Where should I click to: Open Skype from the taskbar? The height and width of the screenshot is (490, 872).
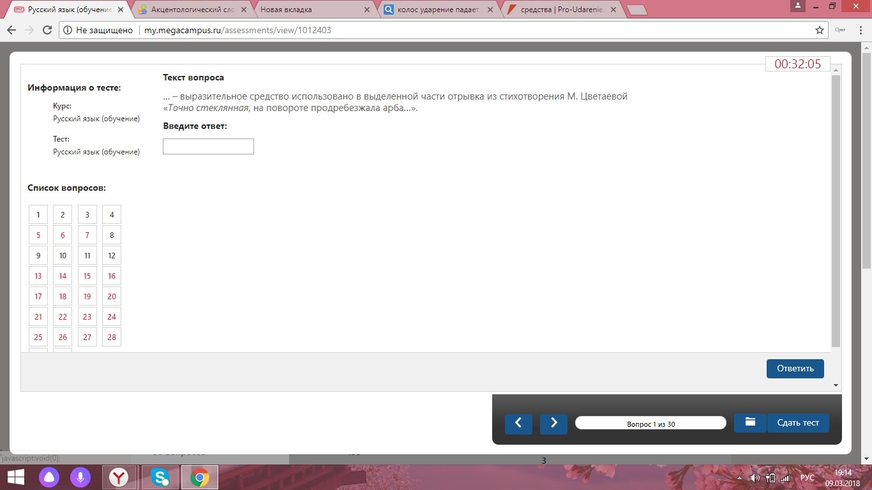tap(160, 477)
